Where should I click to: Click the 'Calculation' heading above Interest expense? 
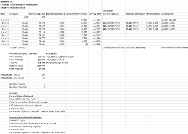108,11
